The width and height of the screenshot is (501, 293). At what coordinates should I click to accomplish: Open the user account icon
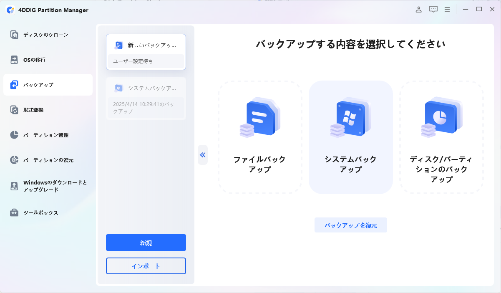point(418,10)
